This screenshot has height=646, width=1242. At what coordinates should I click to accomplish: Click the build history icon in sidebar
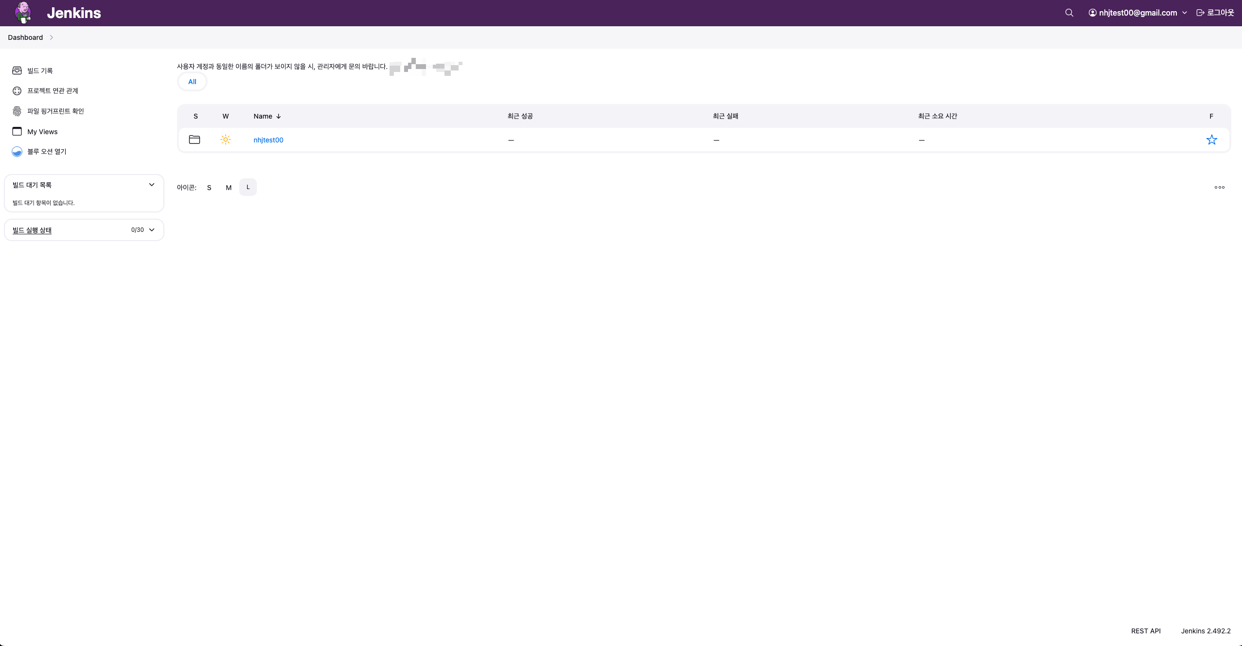17,70
